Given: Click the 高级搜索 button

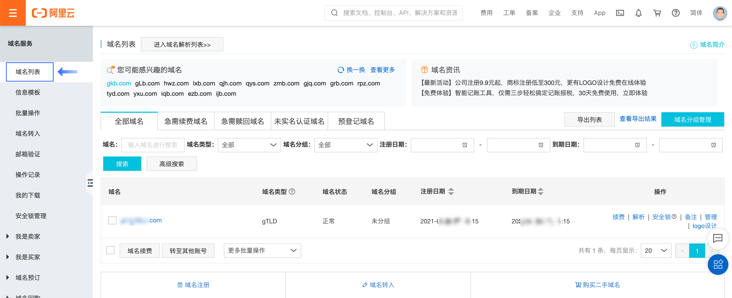Looking at the screenshot, I should [x=171, y=164].
